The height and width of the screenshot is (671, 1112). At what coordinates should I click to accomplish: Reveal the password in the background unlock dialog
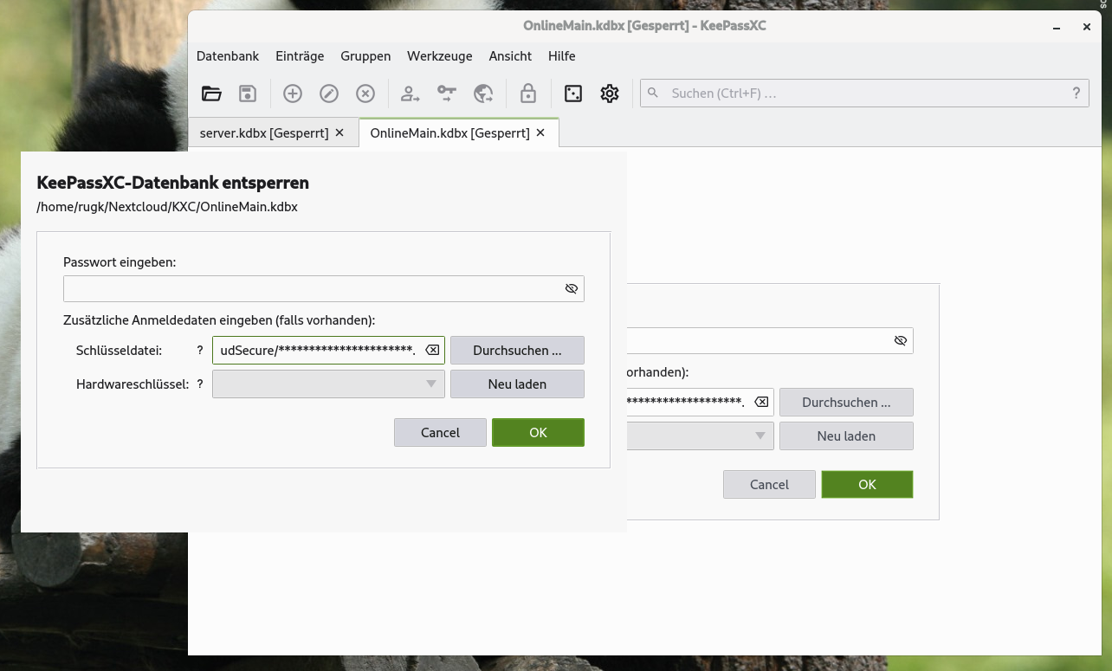(900, 340)
